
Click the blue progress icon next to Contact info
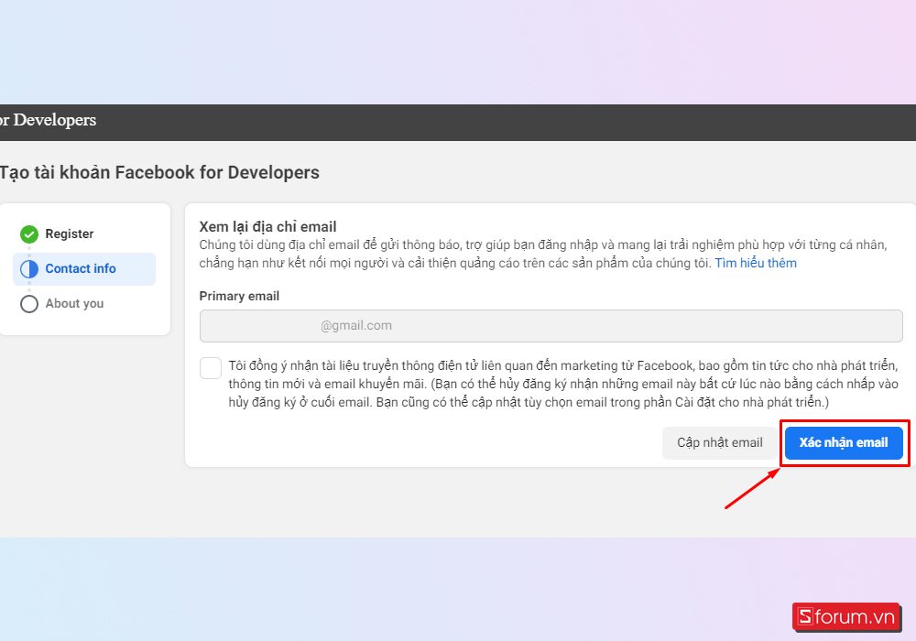click(28, 268)
